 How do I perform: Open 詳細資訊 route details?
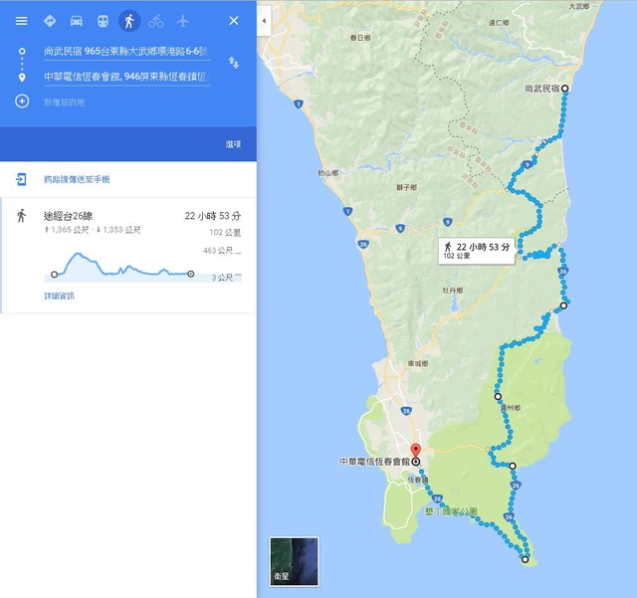click(59, 296)
